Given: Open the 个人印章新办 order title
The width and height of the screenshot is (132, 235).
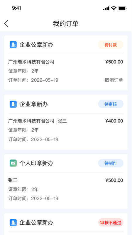Looking at the screenshot, I should (36, 163).
